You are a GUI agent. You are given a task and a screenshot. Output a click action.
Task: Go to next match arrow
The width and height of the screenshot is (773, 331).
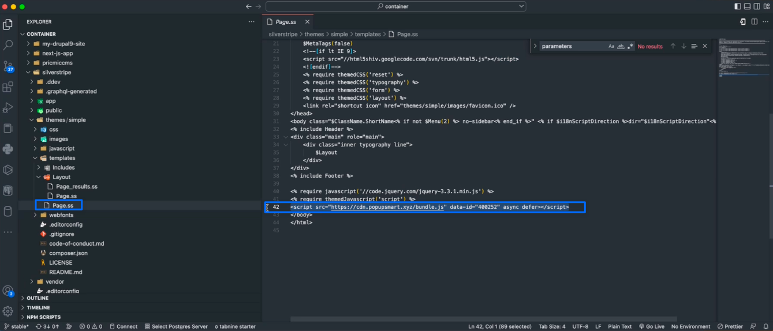(684, 46)
